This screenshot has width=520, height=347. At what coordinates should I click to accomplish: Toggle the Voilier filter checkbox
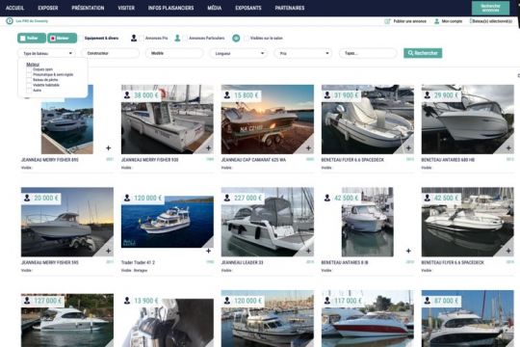click(23, 39)
